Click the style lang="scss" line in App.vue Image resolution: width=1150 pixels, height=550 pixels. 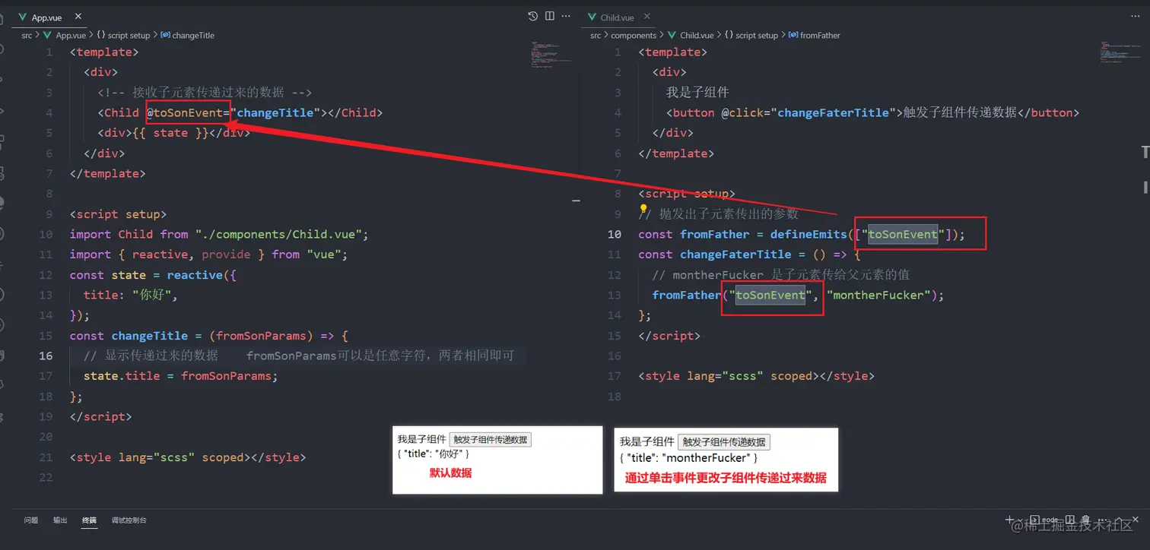pos(188,457)
